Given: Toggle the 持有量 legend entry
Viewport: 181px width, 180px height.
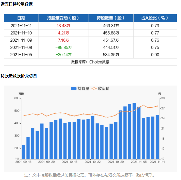Looking at the screenshot, I should (x=80, y=89).
